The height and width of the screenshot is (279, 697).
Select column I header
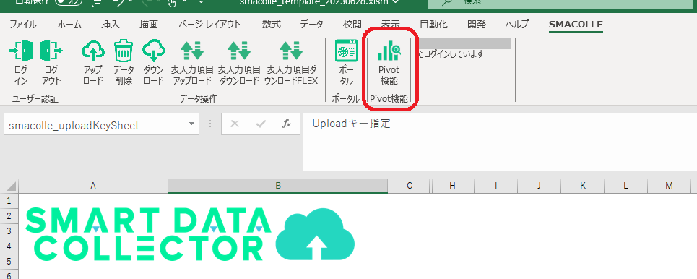pyautogui.click(x=495, y=186)
